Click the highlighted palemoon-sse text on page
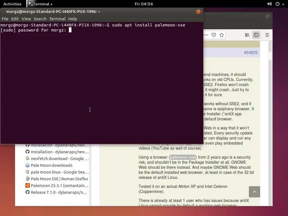 183,157
